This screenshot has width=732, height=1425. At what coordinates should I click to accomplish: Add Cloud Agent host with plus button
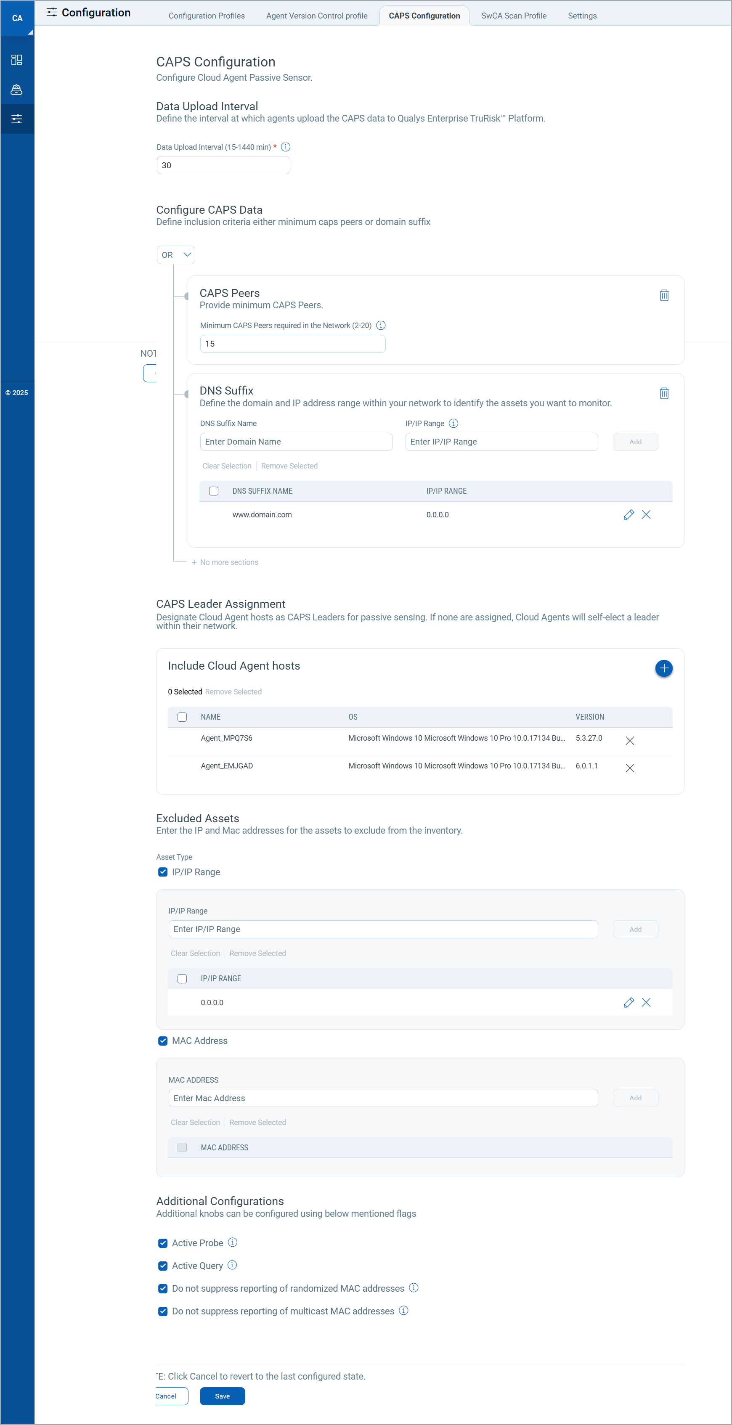[x=663, y=668]
